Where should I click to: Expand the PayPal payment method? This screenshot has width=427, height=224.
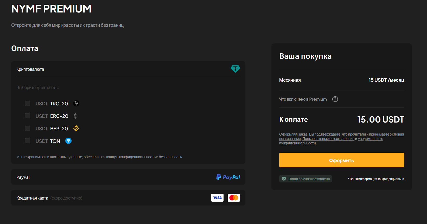click(x=128, y=177)
